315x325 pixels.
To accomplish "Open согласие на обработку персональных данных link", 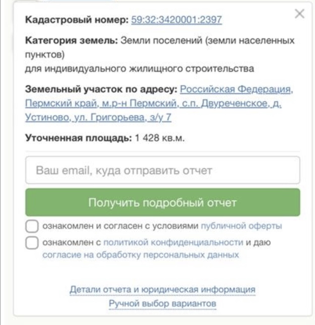I will point(140,255).
